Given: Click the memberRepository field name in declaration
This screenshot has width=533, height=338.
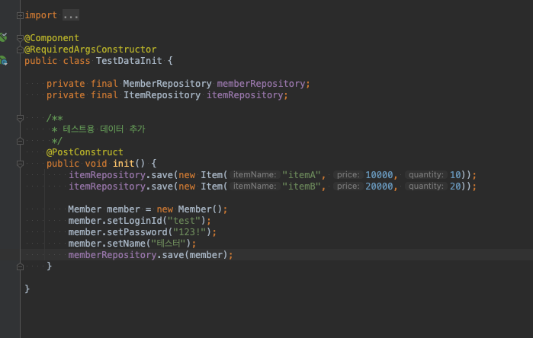Looking at the screenshot, I should 261,84.
